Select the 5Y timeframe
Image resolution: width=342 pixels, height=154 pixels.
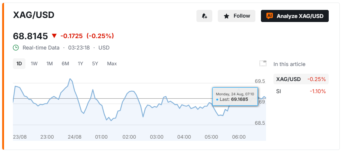coord(95,63)
